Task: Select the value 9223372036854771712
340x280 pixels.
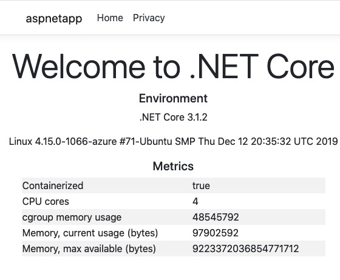Action: coord(246,248)
